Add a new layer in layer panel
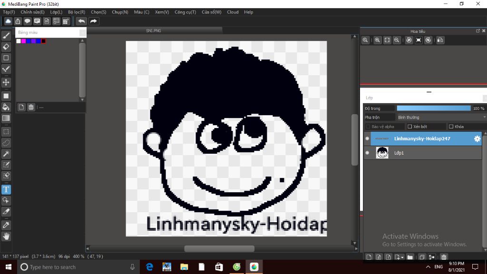Screen dimensions: 487x274 point(369,257)
